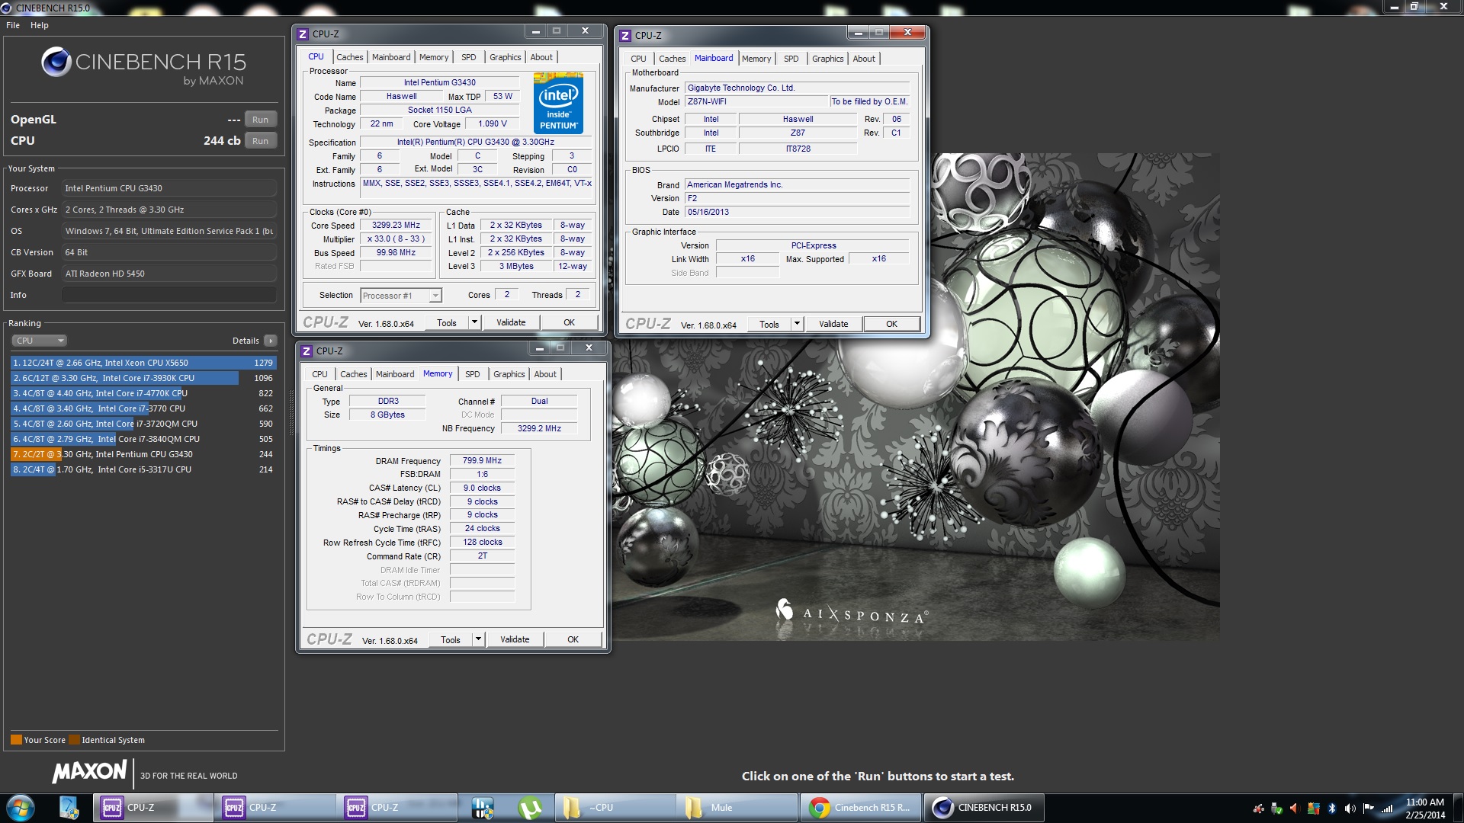Click the Safely Remove Hardware tray icon
Viewport: 1464px width, 823px height.
point(1276,809)
